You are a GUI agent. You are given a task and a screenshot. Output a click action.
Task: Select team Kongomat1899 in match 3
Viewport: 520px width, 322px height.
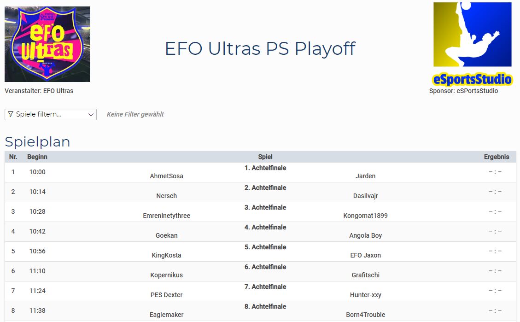(365, 216)
